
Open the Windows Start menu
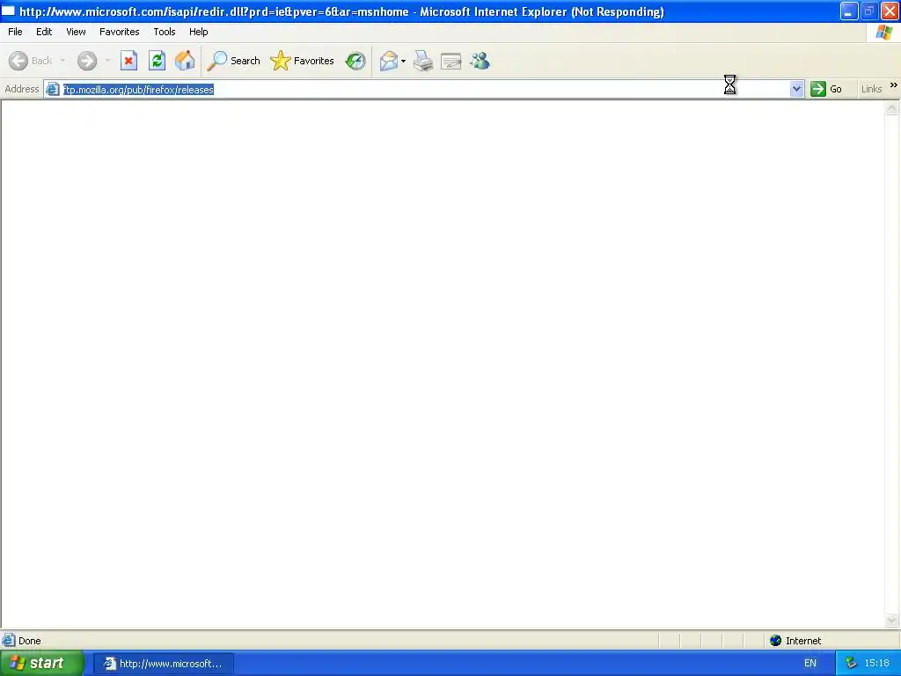click(x=41, y=664)
